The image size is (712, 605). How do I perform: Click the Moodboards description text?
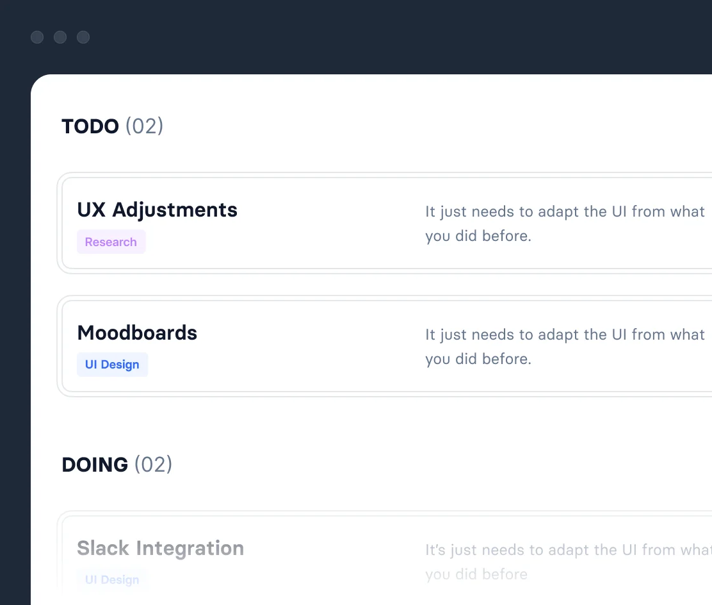click(563, 346)
